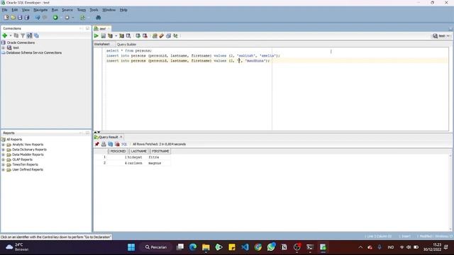Open Windows Start menu on taskbar
This screenshot has width=454, height=255.
(x=131, y=247)
